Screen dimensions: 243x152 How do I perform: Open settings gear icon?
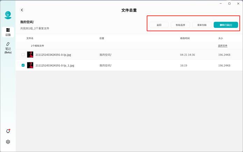[x=8, y=142]
